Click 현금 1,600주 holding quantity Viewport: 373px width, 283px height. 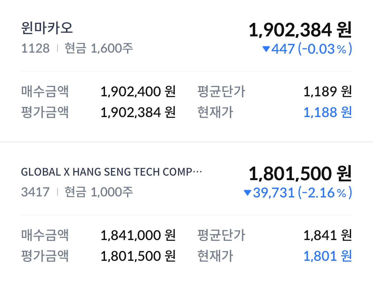[99, 48]
